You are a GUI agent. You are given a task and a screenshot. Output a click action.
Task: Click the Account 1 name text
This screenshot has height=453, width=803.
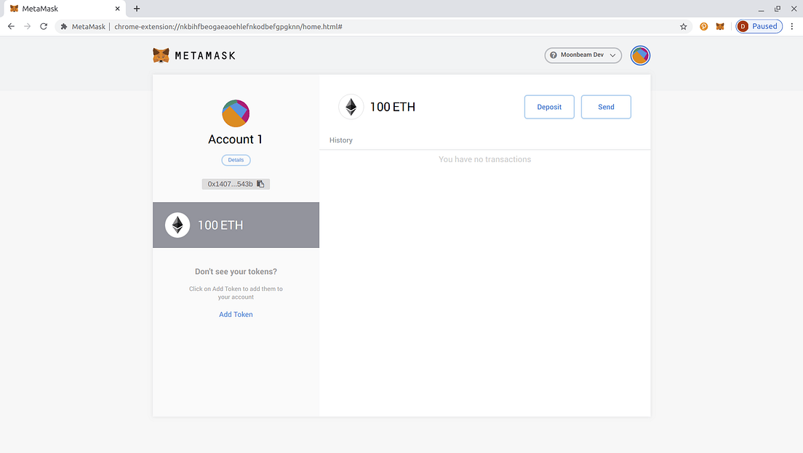click(x=236, y=139)
